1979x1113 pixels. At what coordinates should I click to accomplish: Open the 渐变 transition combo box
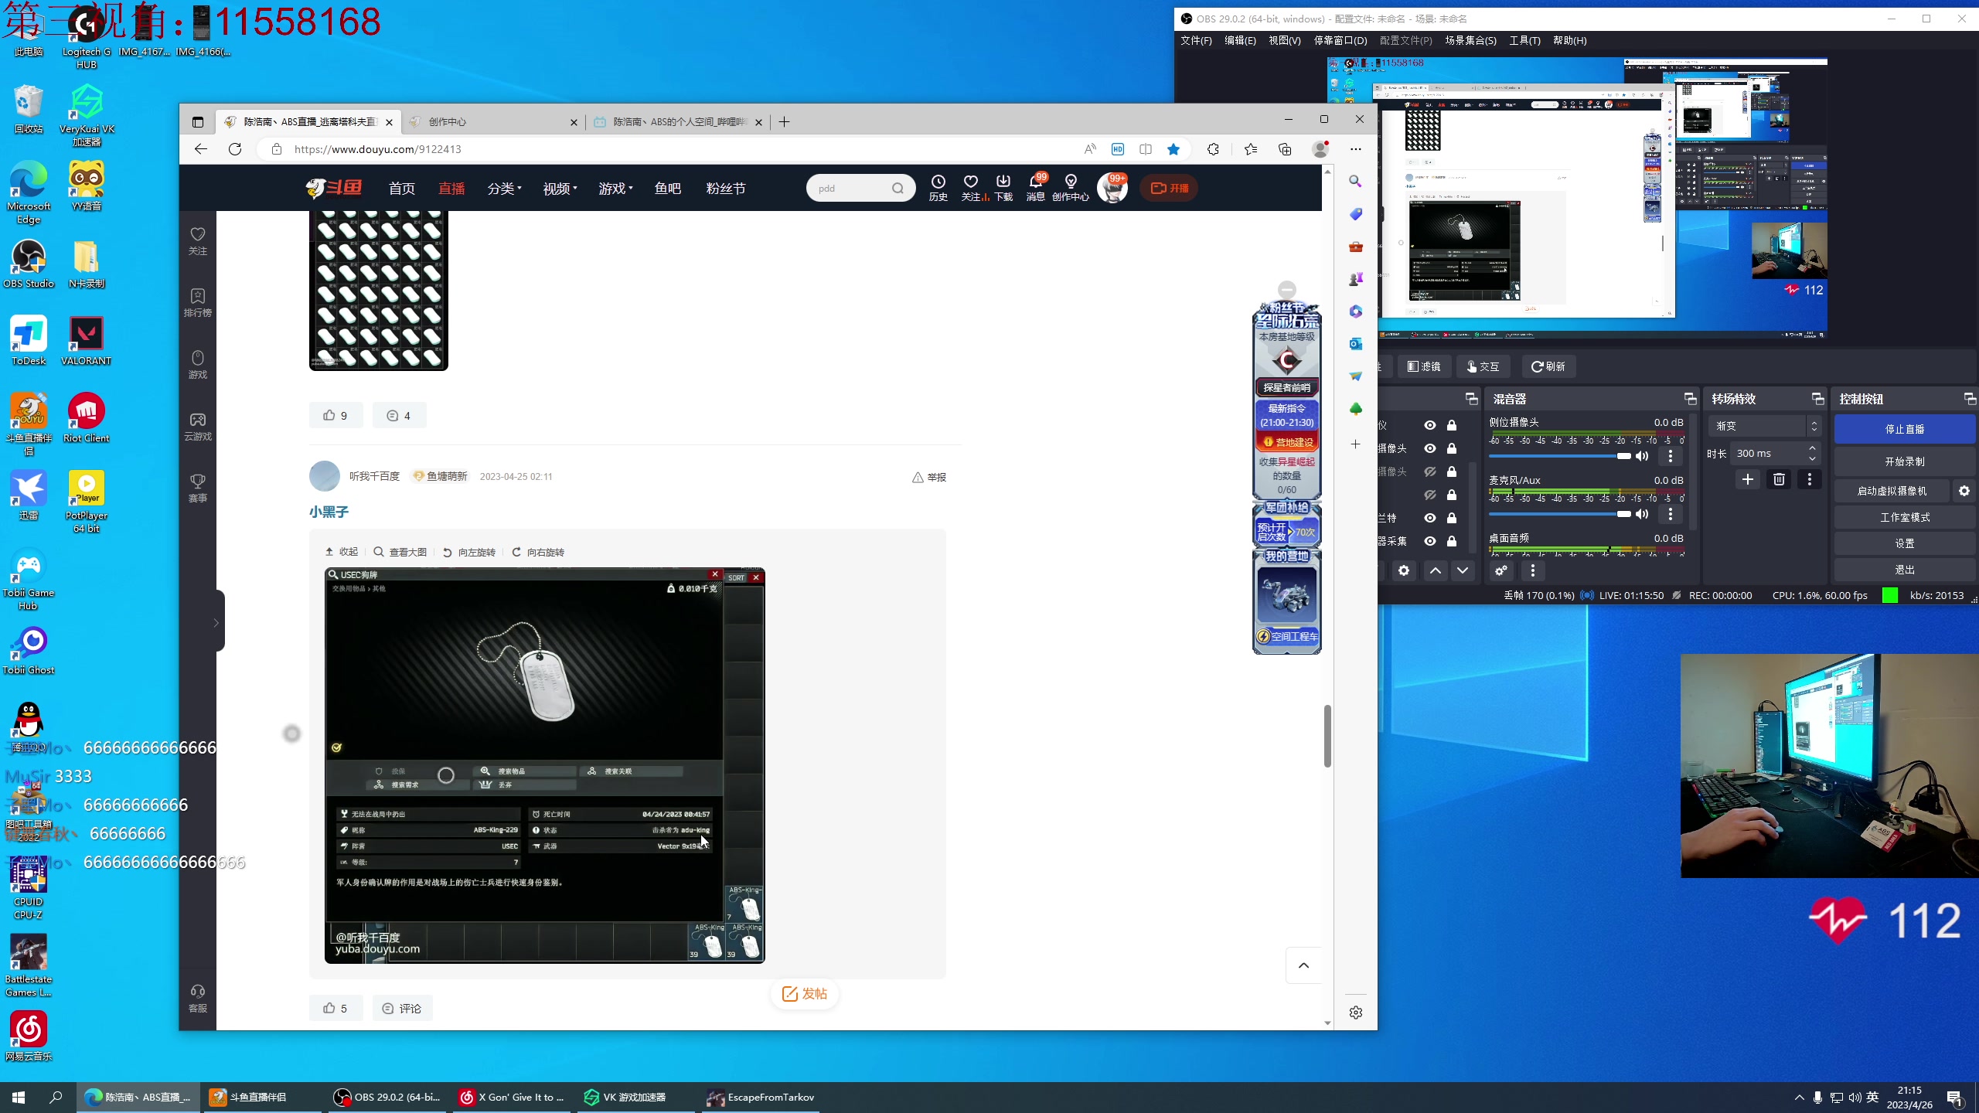(x=1765, y=426)
